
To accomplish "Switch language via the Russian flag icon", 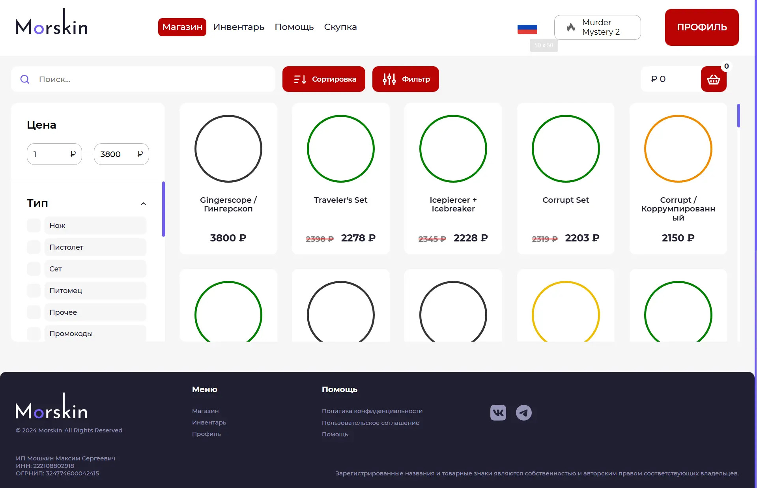I will click(x=527, y=29).
